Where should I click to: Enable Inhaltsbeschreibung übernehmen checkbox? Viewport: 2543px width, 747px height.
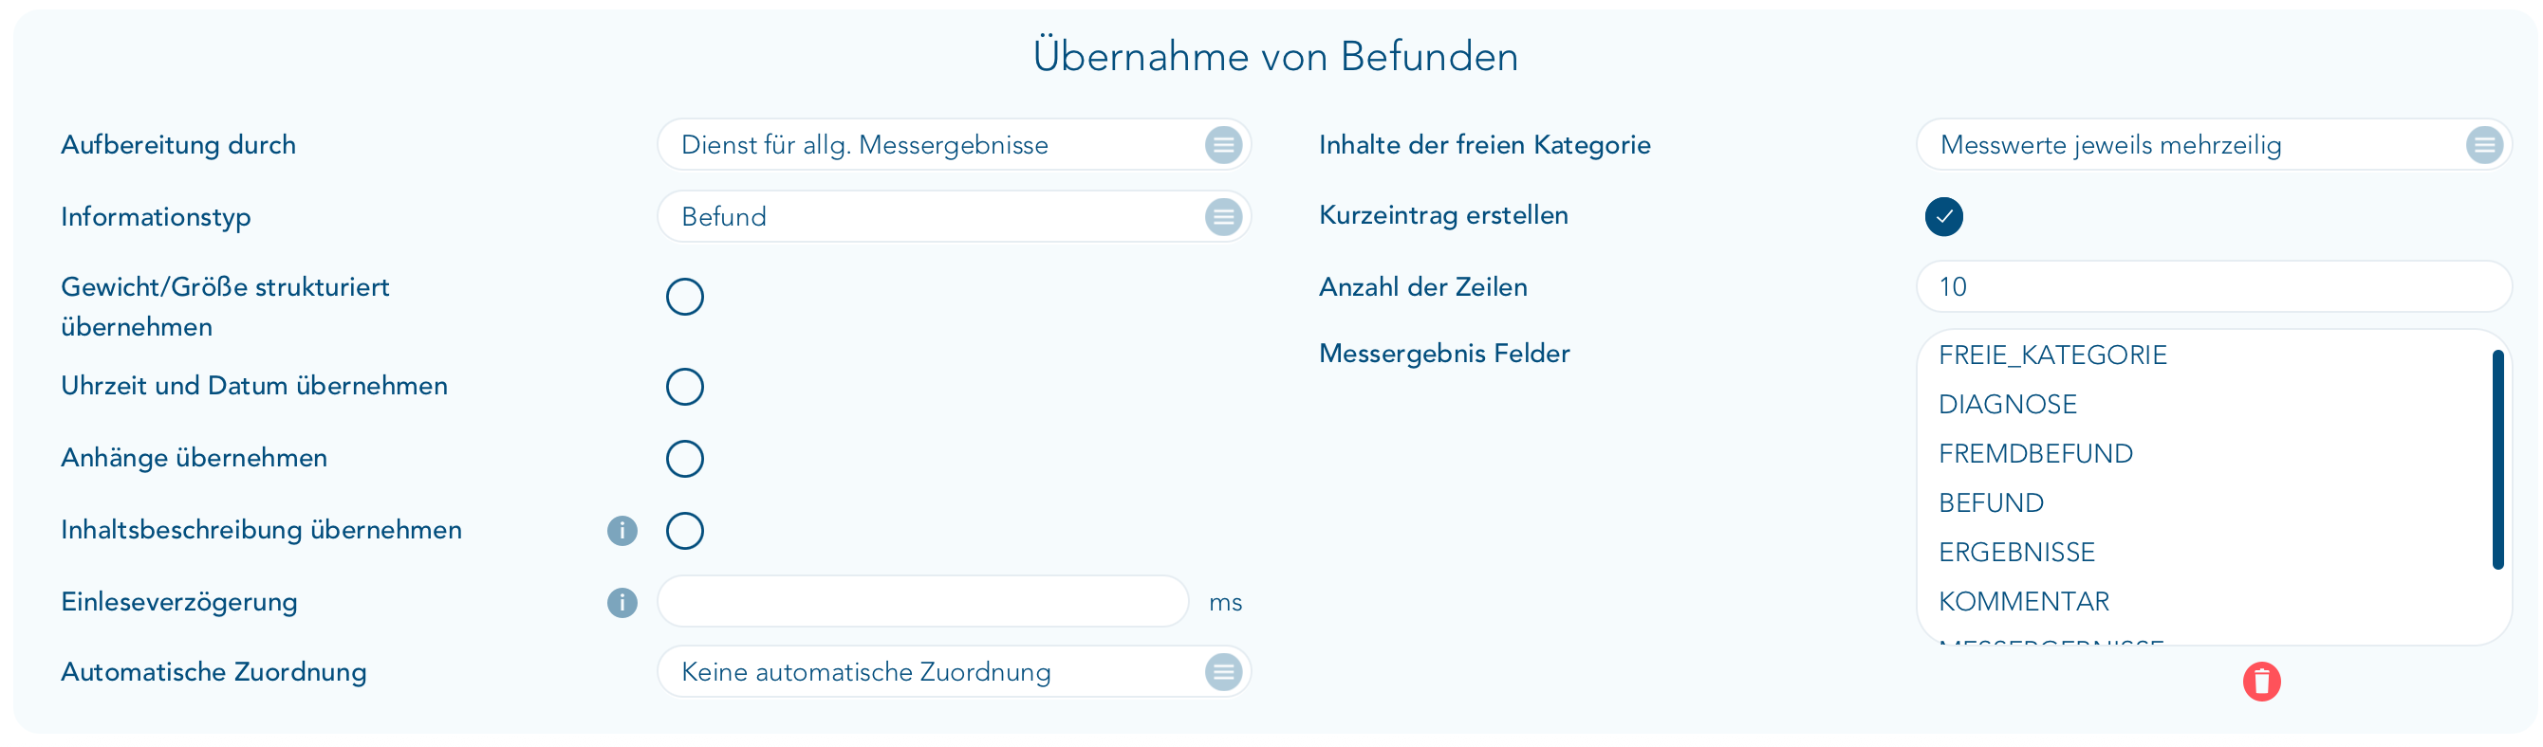tap(684, 531)
